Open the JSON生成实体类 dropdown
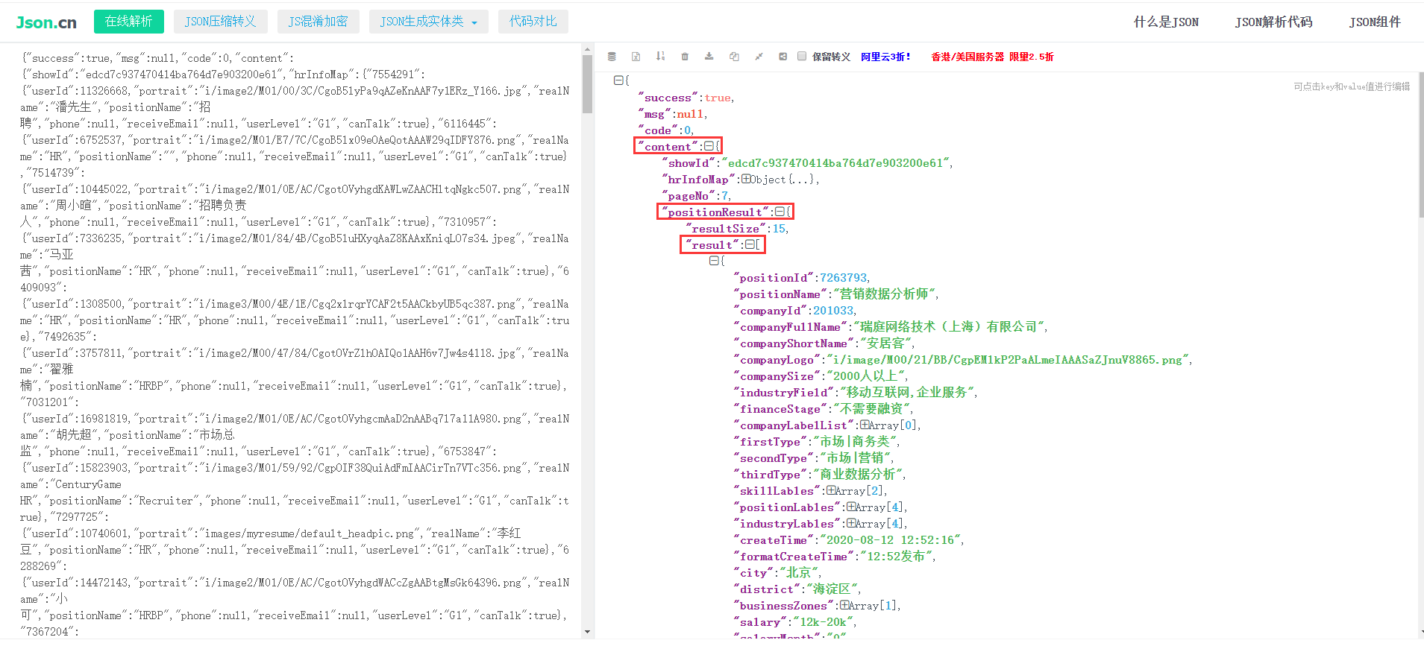Viewport: 1424px width, 646px height. [x=428, y=22]
